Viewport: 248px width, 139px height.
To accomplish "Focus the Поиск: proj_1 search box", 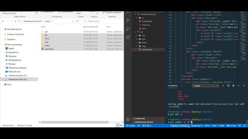I will click(102, 21).
